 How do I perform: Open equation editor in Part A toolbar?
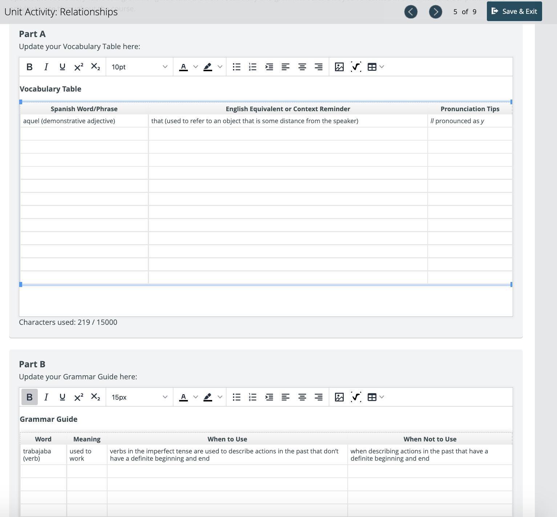point(356,67)
